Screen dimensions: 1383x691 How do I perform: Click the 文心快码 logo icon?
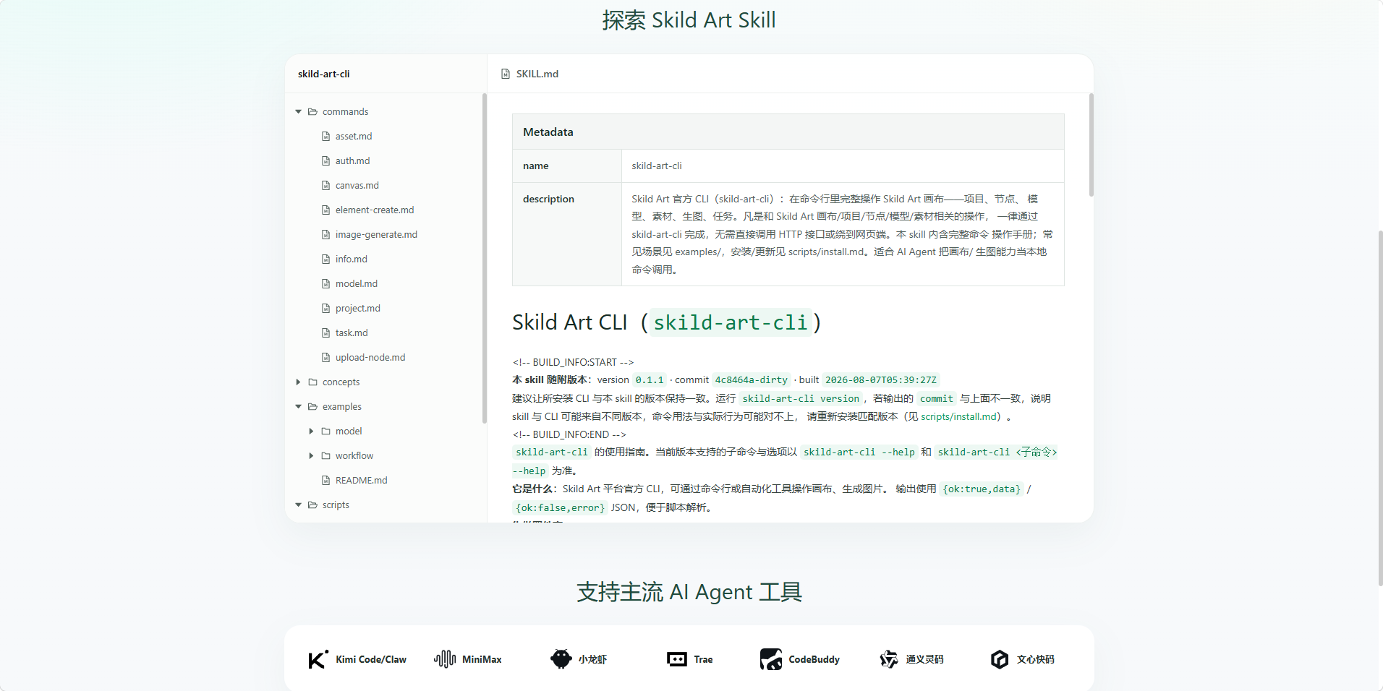[1000, 659]
